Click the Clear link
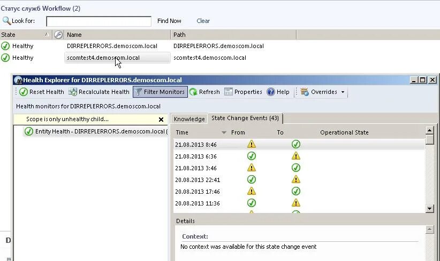This screenshot has height=261, width=440. pyautogui.click(x=203, y=21)
